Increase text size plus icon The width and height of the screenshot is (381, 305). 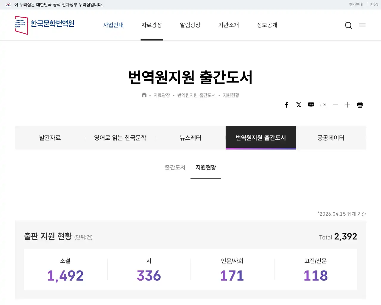[x=348, y=105]
